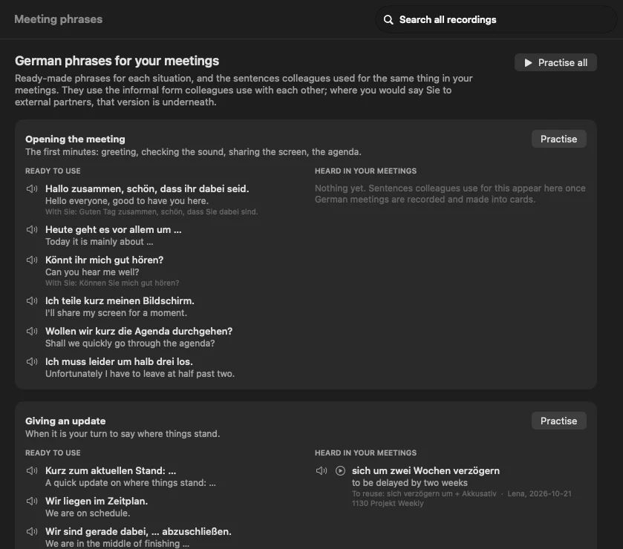
Task: Play audio for 'Heute geht es vor allem um'
Action: [32, 229]
